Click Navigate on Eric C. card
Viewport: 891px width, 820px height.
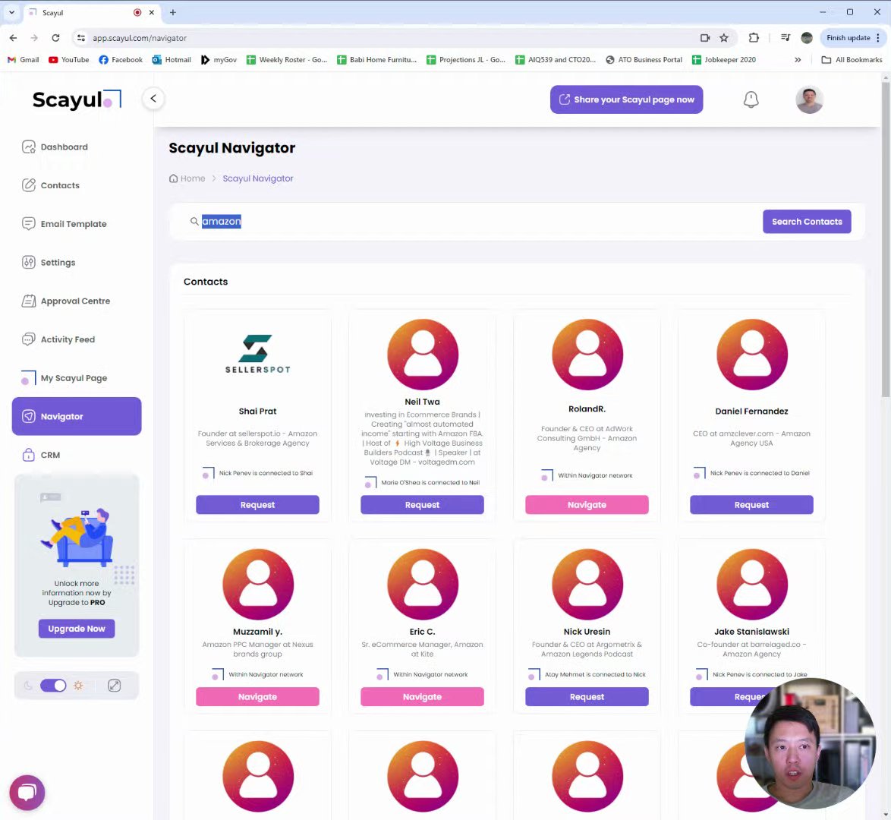pos(422,696)
